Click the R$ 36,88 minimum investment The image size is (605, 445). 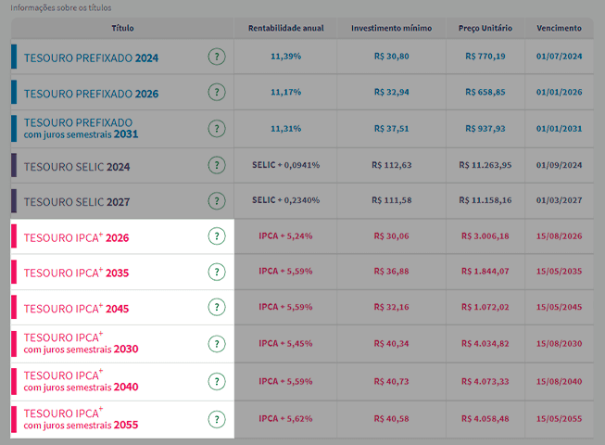(392, 272)
